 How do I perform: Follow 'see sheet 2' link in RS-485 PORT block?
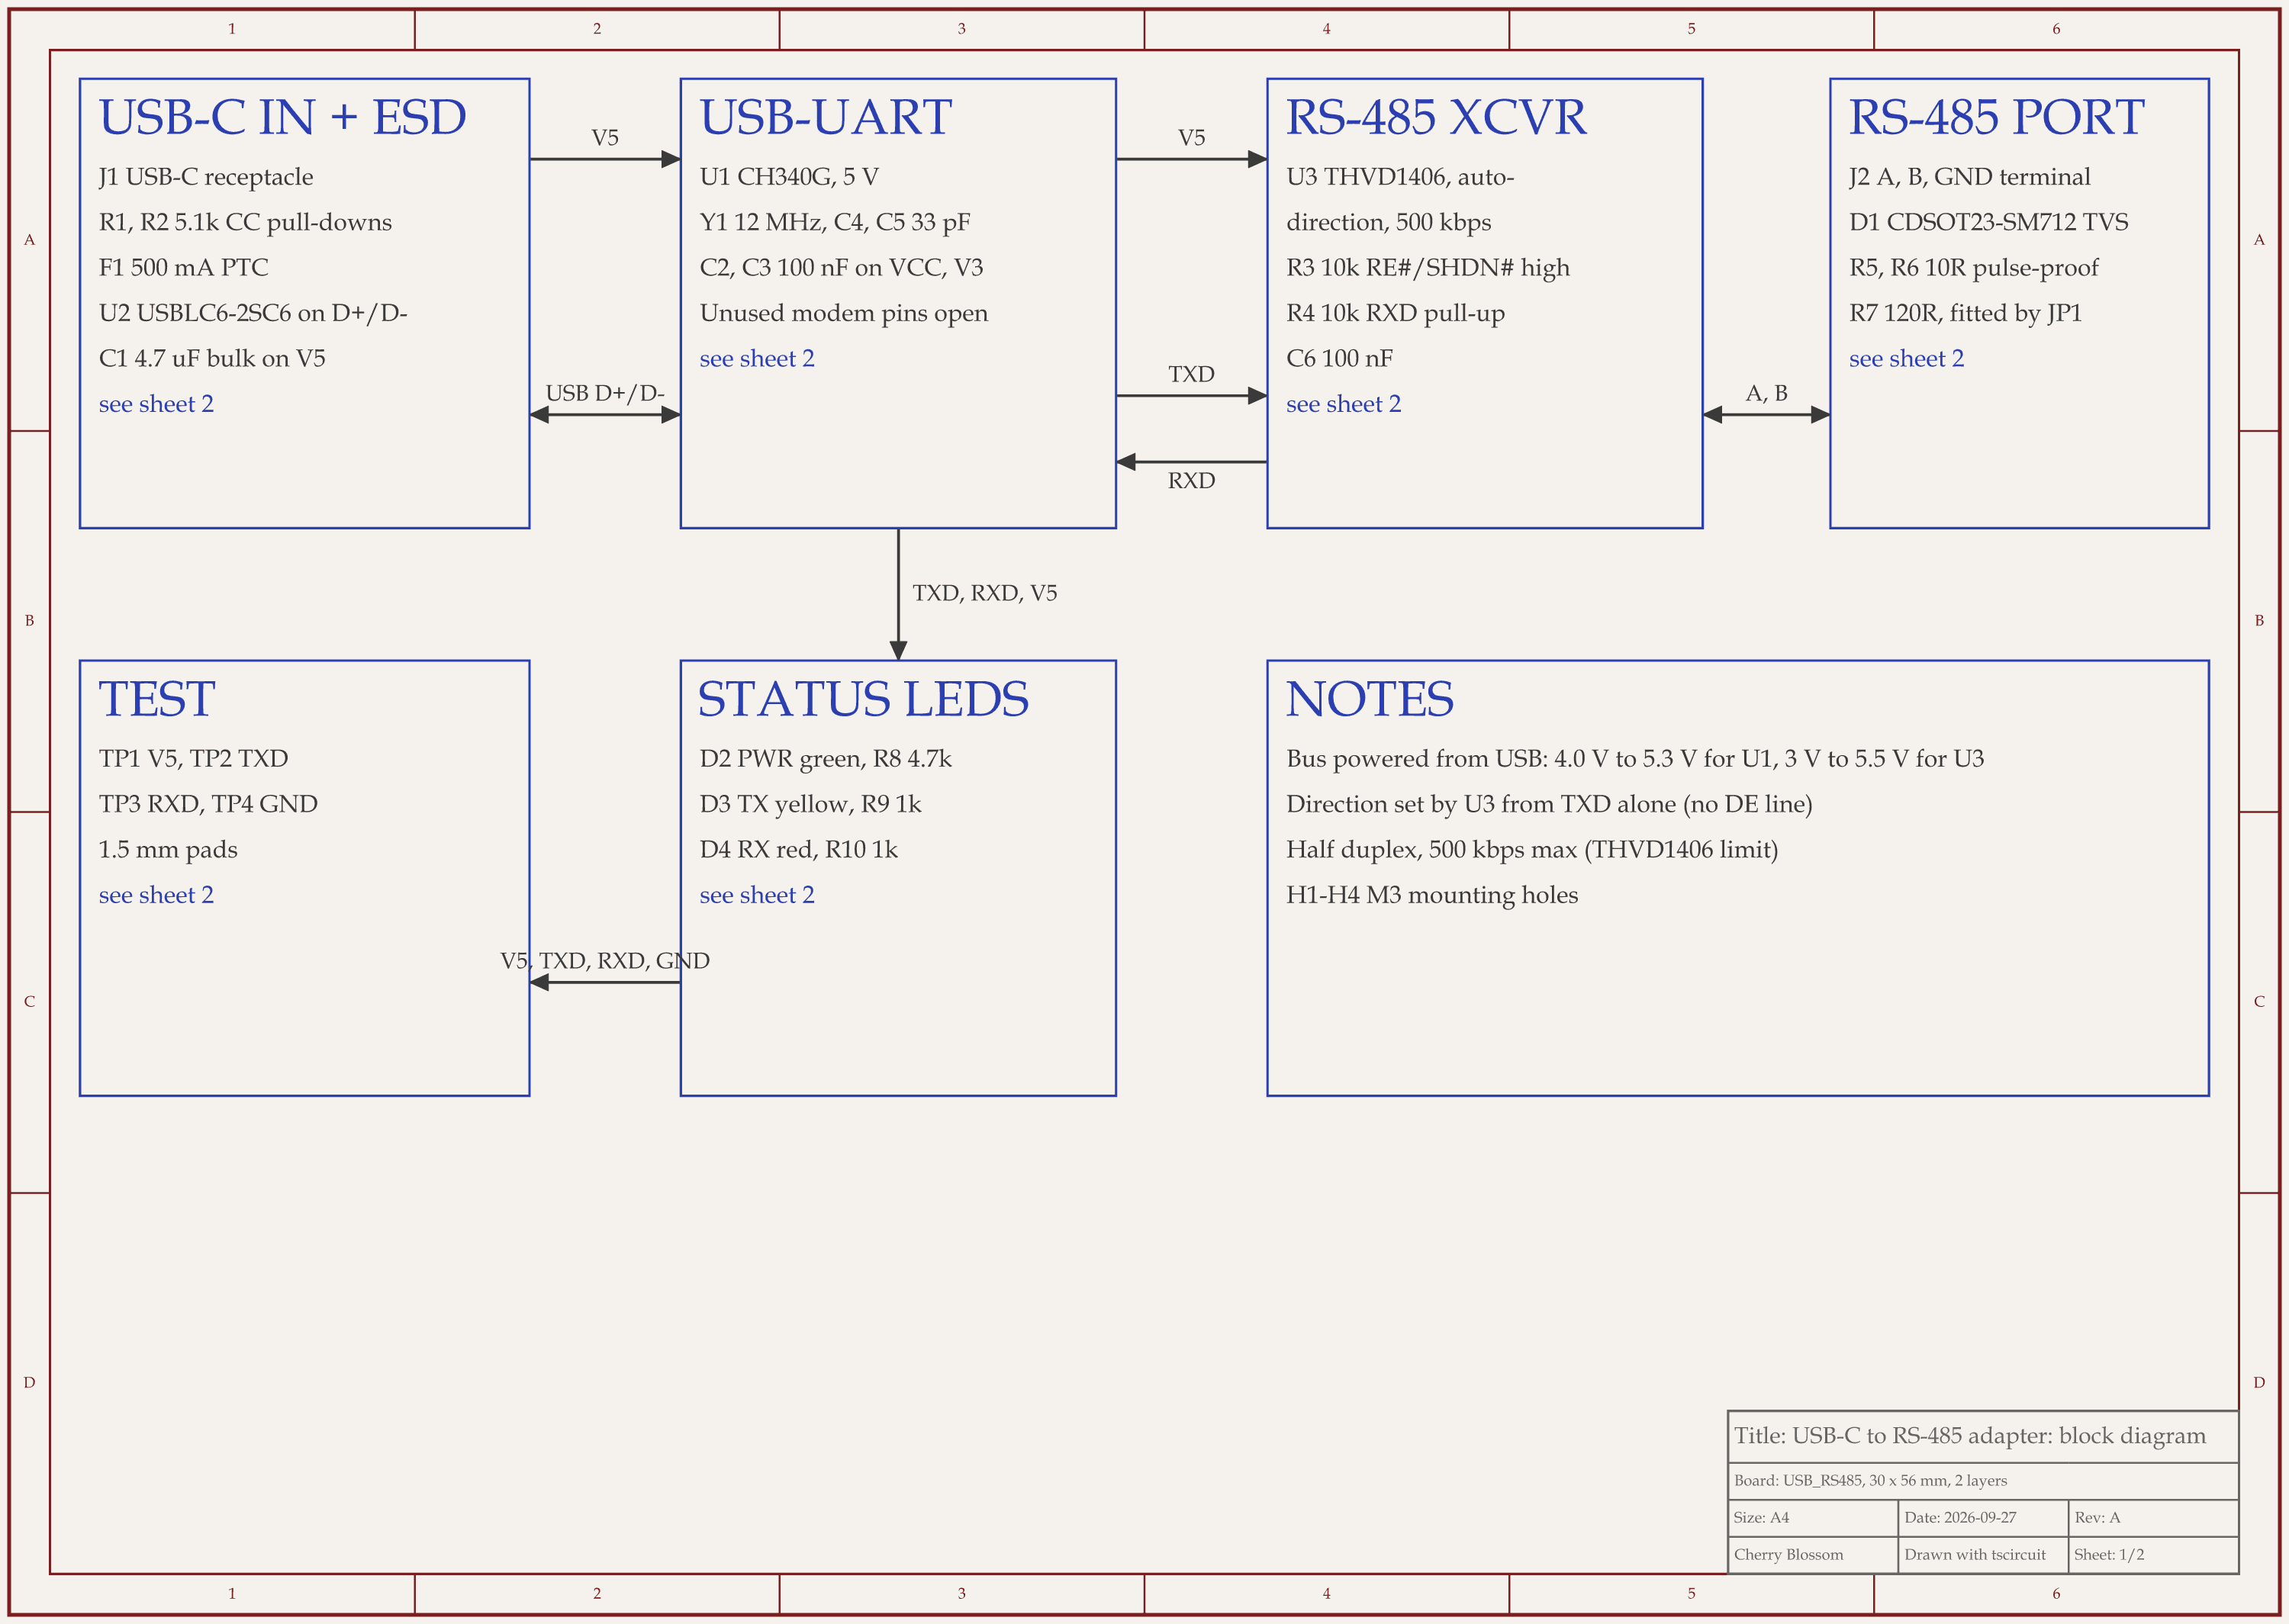[1906, 358]
